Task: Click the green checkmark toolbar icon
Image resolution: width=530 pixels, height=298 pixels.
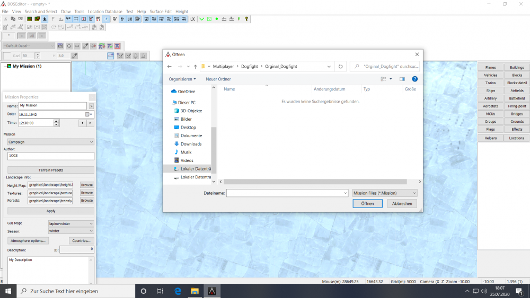Action: (x=202, y=19)
